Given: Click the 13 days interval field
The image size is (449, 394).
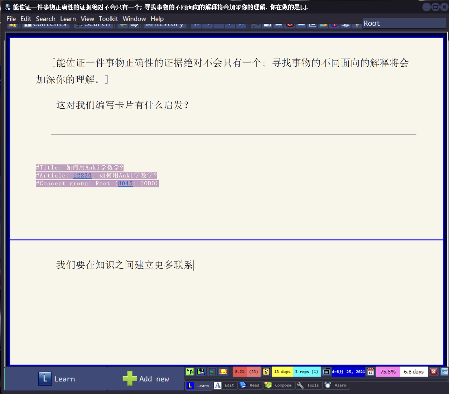Looking at the screenshot, I should (282, 372).
